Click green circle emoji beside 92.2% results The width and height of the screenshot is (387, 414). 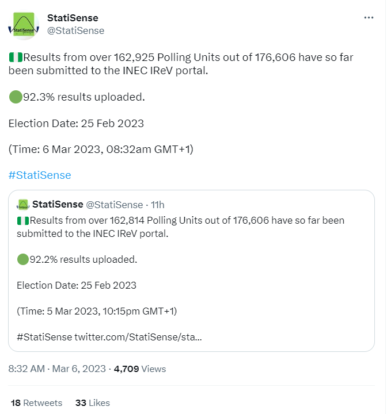point(23,259)
